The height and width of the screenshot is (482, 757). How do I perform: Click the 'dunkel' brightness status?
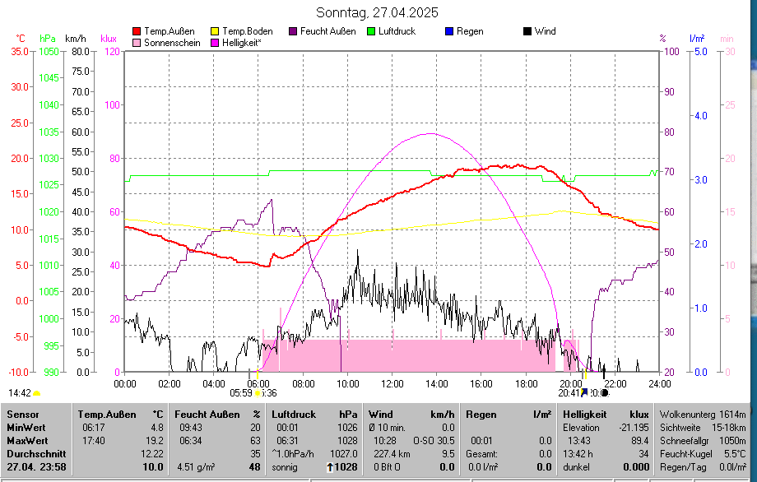(576, 467)
